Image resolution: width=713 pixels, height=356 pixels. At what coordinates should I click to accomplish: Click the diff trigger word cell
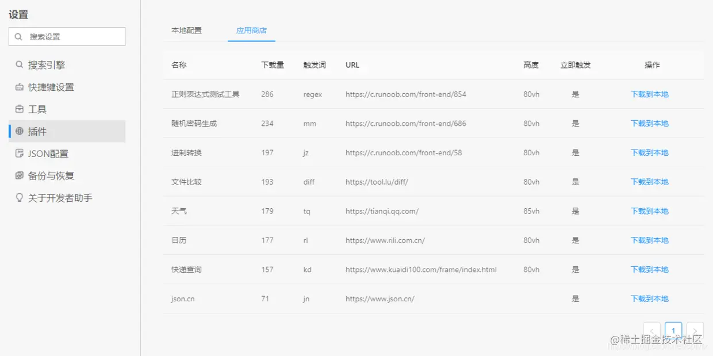coord(309,182)
